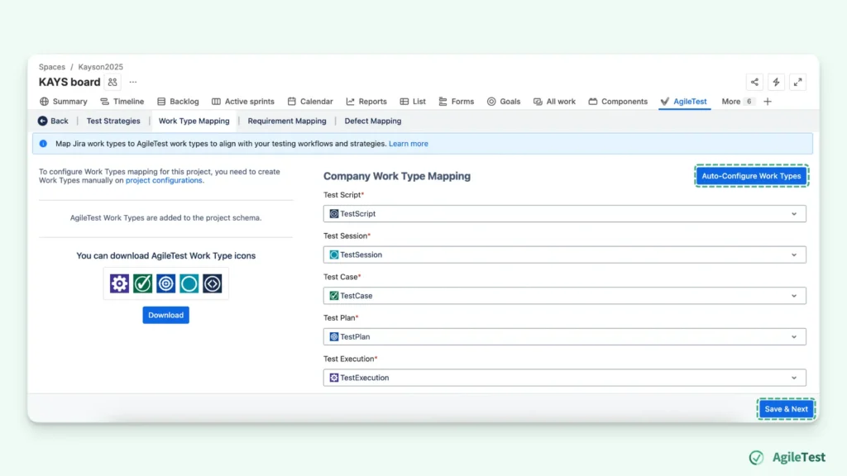Select the AgileTest tab

coord(683,102)
